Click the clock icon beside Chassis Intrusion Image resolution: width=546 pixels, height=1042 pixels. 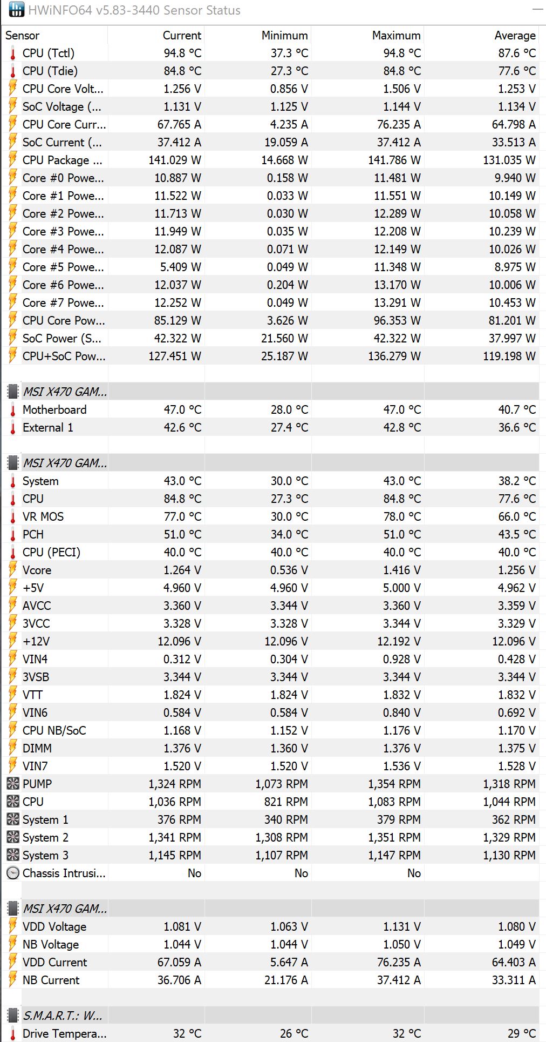[x=13, y=873]
